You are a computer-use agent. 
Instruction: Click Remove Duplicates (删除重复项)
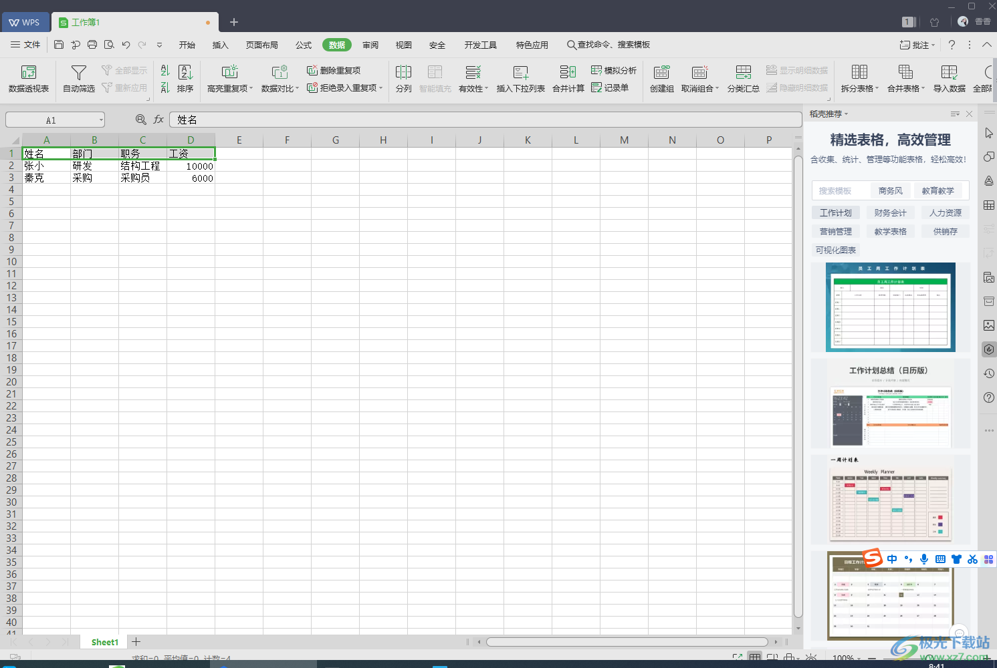coord(334,70)
